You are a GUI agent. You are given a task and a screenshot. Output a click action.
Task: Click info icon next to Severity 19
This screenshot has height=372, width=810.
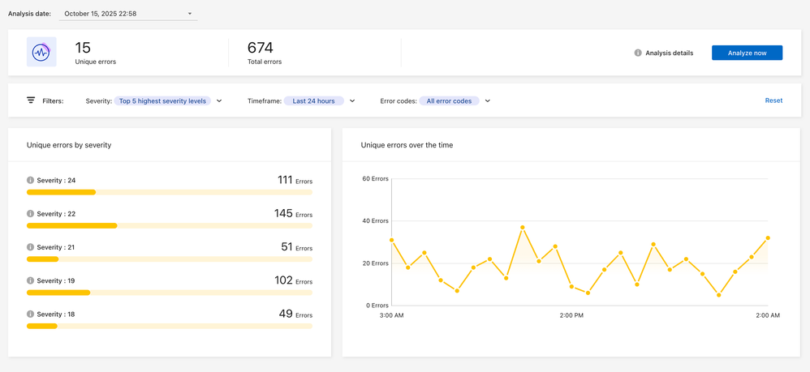(x=31, y=280)
